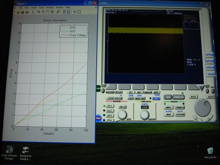Click the jog shuttle right arrows
Screen dimensions: 220x165
click(209, 119)
